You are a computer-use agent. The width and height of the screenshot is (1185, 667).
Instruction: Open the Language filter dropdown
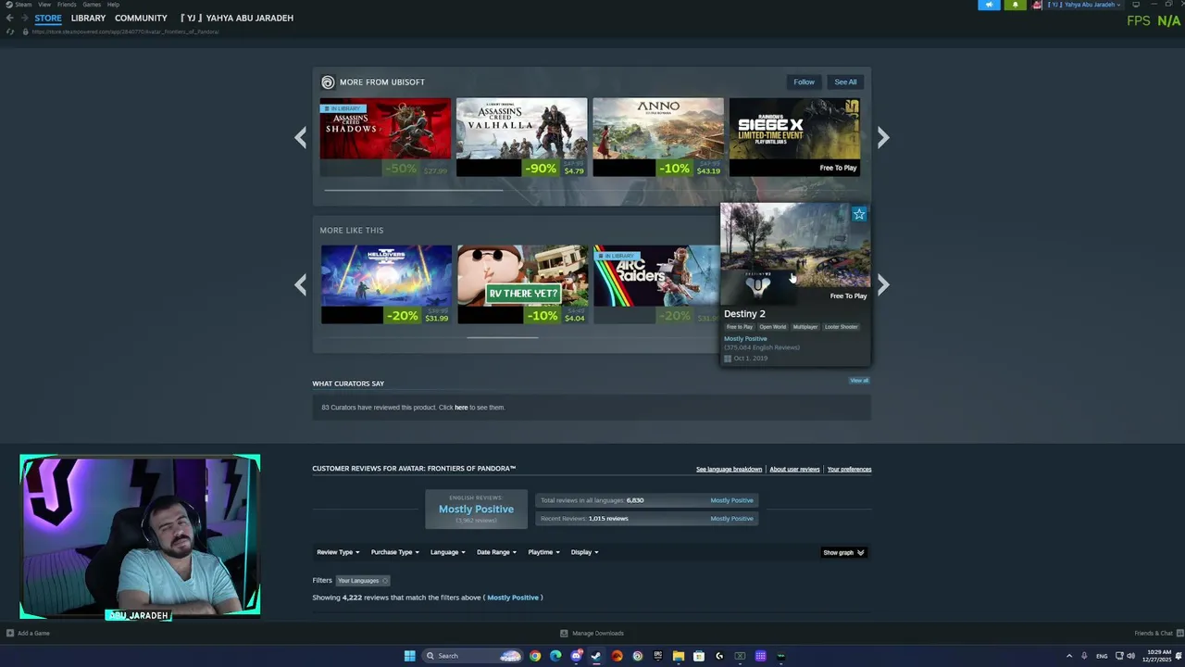coord(448,552)
